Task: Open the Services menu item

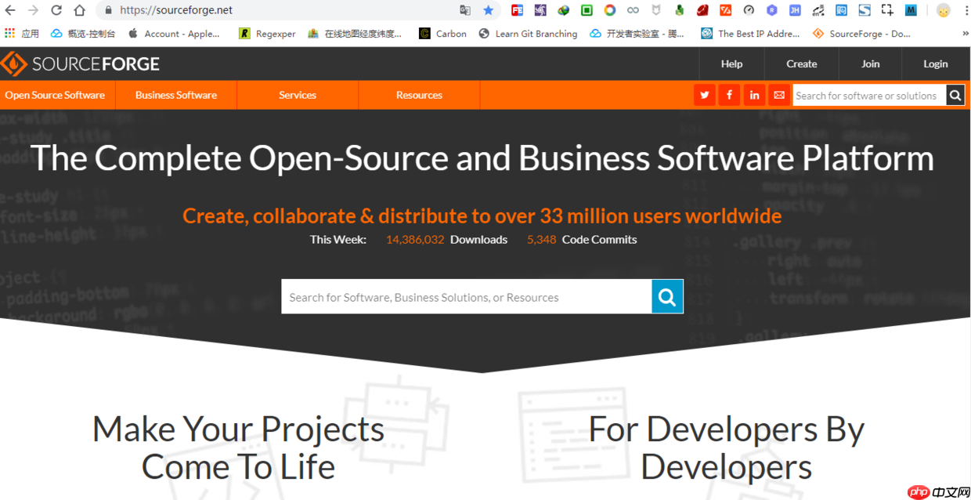Action: tap(298, 95)
